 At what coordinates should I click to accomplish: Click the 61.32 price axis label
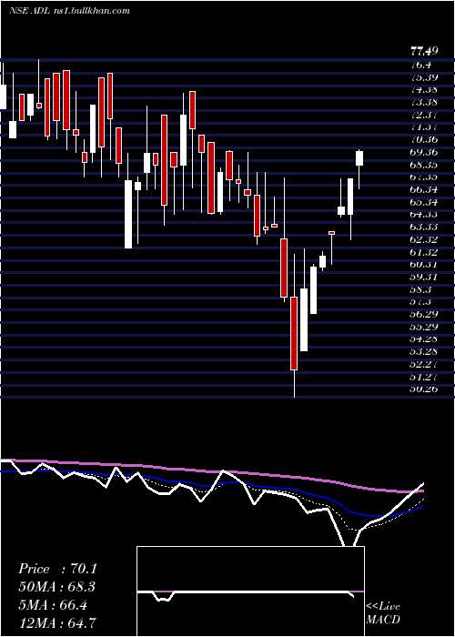(424, 252)
